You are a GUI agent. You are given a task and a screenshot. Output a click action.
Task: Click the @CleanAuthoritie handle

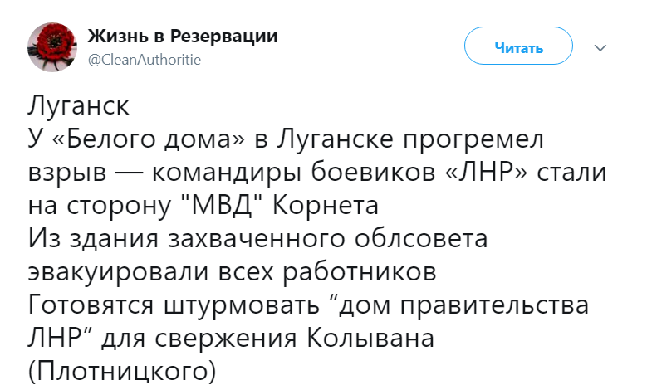[144, 60]
